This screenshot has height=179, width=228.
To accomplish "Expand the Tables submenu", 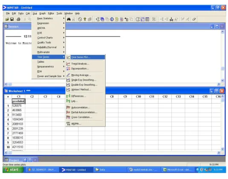I will 49,62.
